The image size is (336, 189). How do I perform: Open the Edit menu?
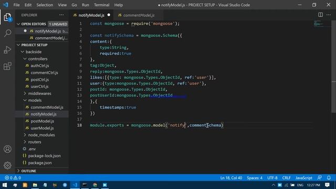click(28, 5)
